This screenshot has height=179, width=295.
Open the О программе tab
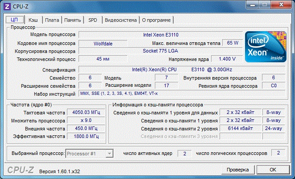pyautogui.click(x=156, y=20)
